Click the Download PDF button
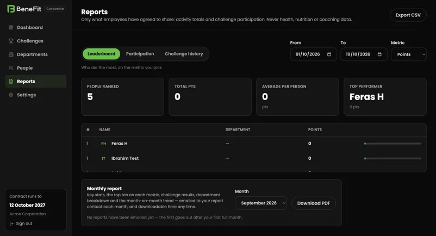Image resolution: width=436 pixels, height=236 pixels. 314,203
